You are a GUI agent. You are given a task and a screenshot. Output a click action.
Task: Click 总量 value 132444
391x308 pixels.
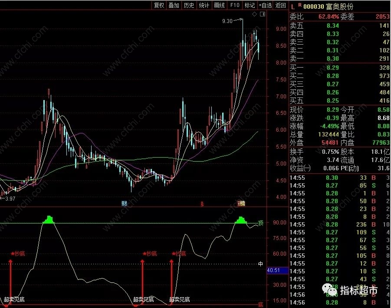[x=329, y=135]
